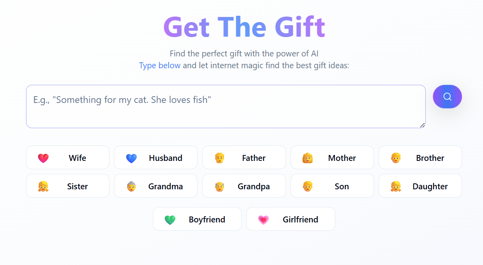Select the Daughter gift category
Screen dimensions: 483x265
pyautogui.click(x=420, y=186)
